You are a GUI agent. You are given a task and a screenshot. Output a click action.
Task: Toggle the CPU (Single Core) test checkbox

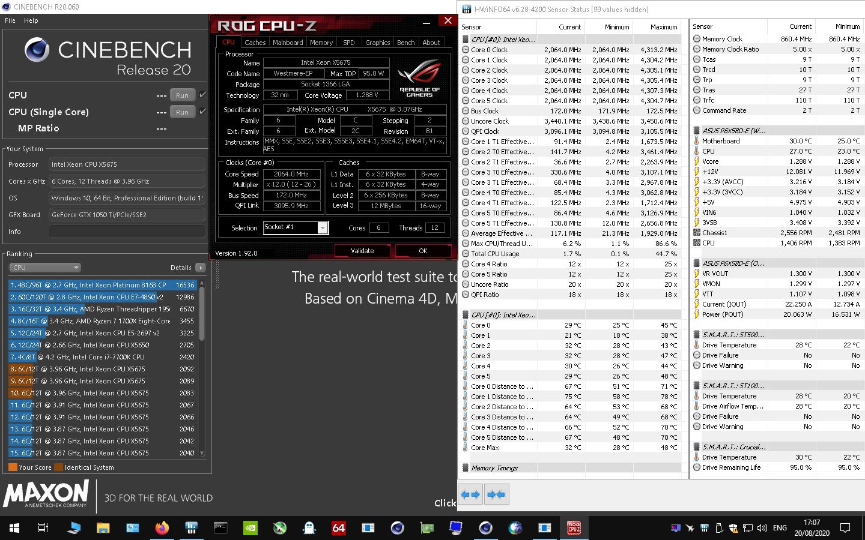click(x=202, y=112)
